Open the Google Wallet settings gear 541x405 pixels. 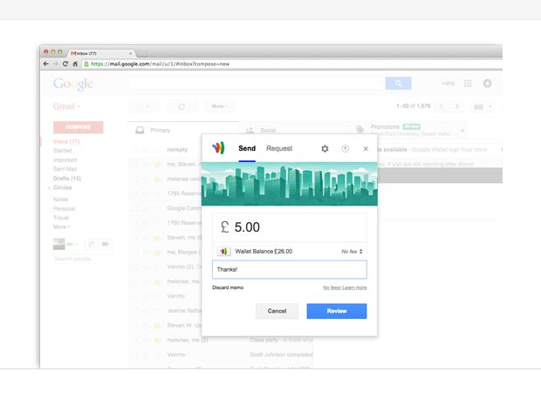[x=325, y=149]
